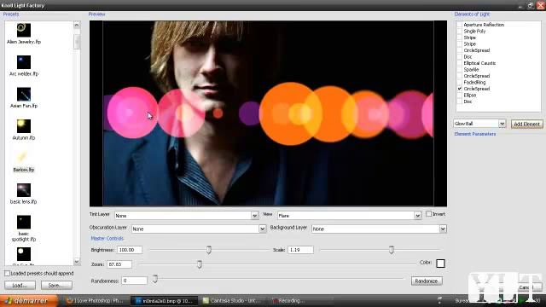Open the Color swatch picker

point(440,264)
